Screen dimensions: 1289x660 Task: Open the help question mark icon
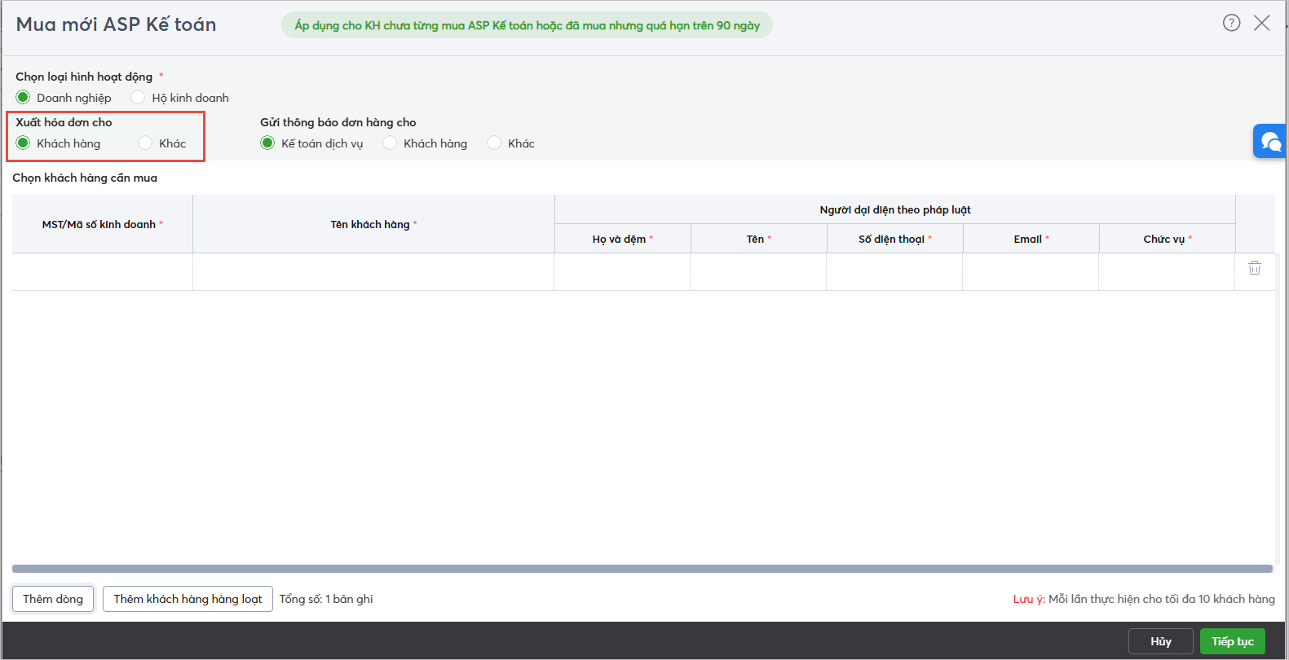tap(1231, 23)
